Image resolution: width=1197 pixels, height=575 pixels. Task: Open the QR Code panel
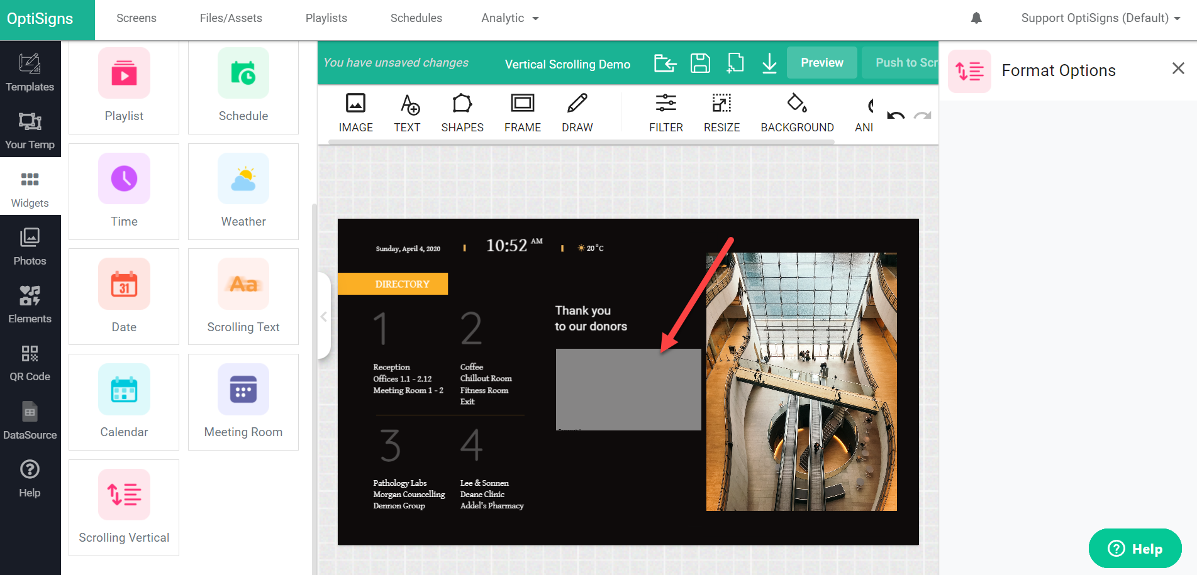pos(30,363)
